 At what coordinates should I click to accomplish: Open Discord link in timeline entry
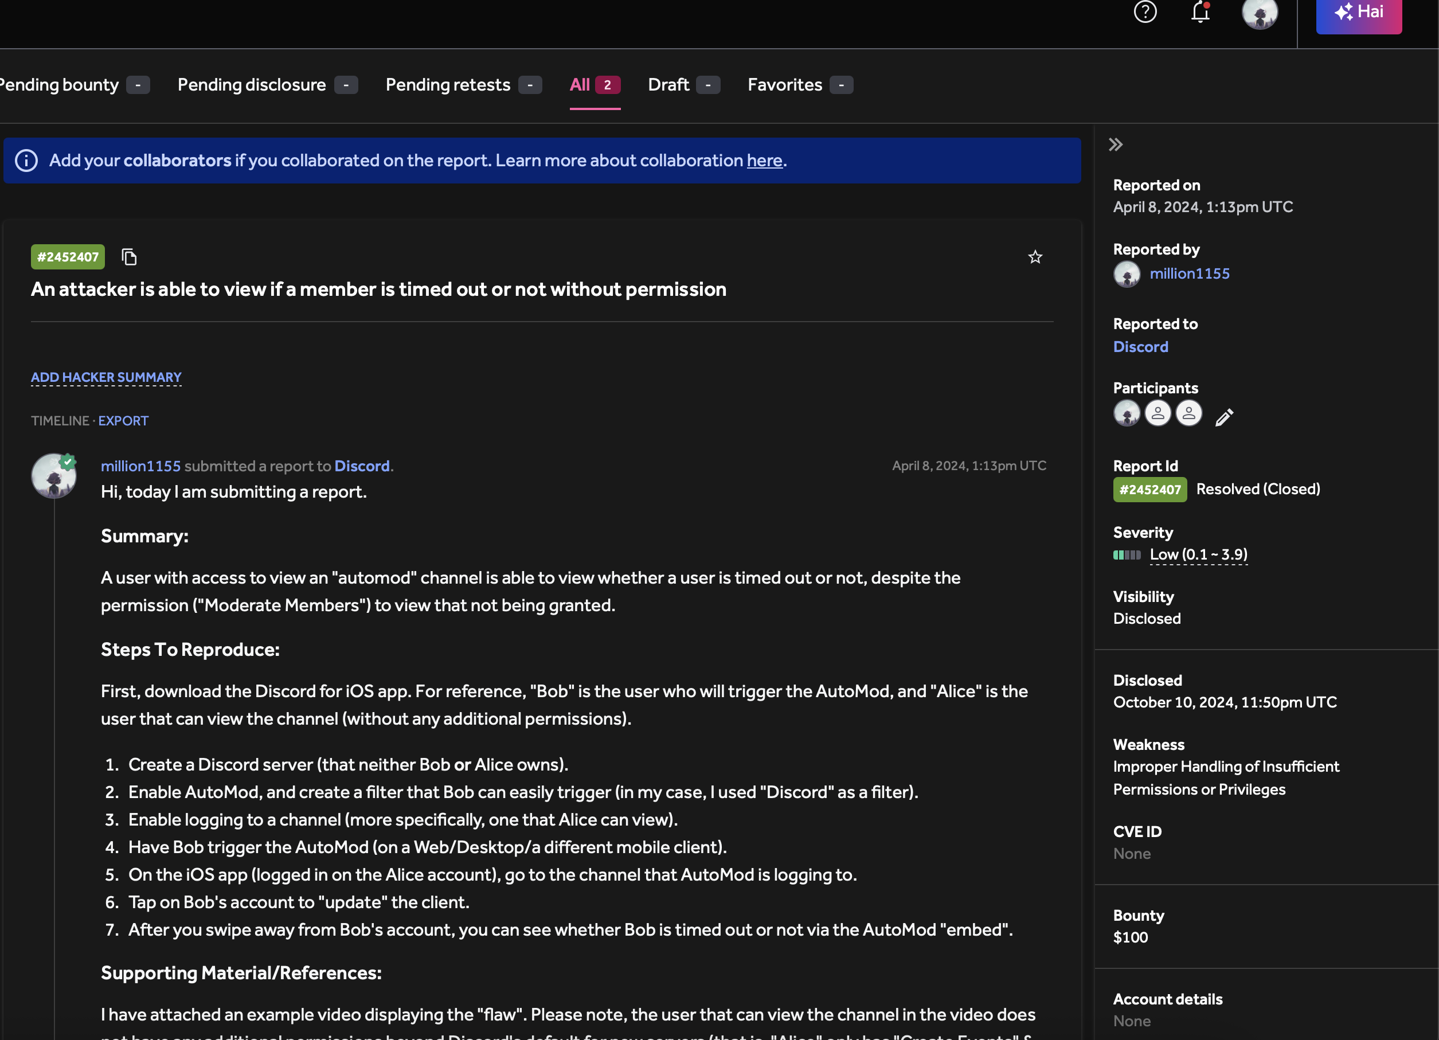(x=362, y=466)
